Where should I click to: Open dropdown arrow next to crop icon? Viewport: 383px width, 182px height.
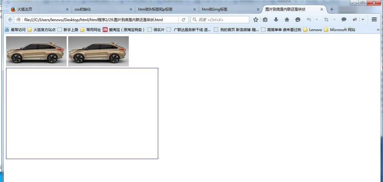click(x=334, y=20)
